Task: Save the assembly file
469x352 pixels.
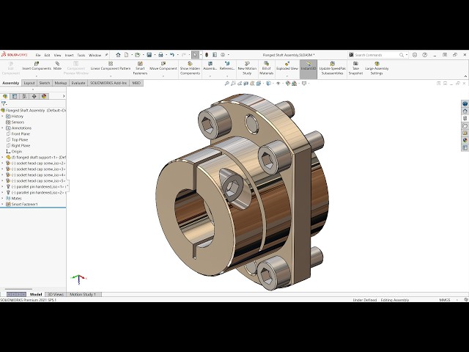Action: 149,55
